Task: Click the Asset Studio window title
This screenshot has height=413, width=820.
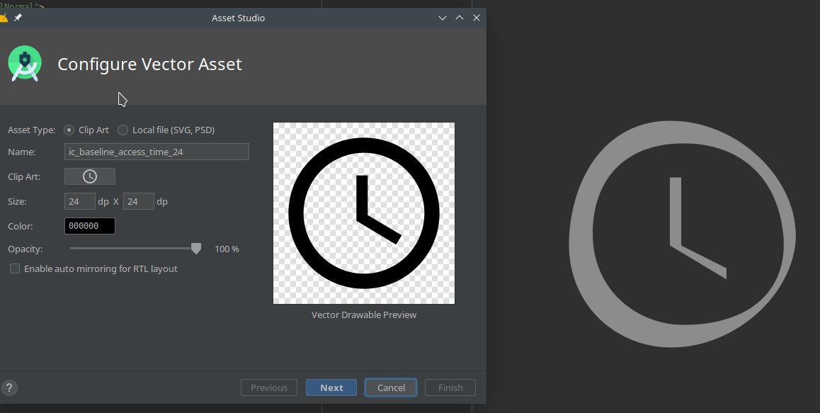Action: 239,18
